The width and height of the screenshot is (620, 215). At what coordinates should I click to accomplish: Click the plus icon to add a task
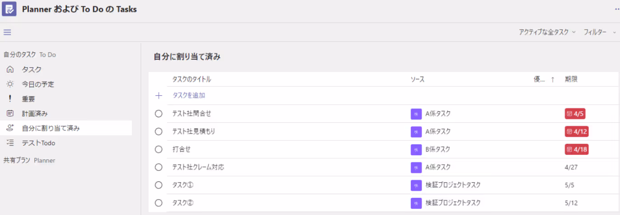tap(158, 95)
